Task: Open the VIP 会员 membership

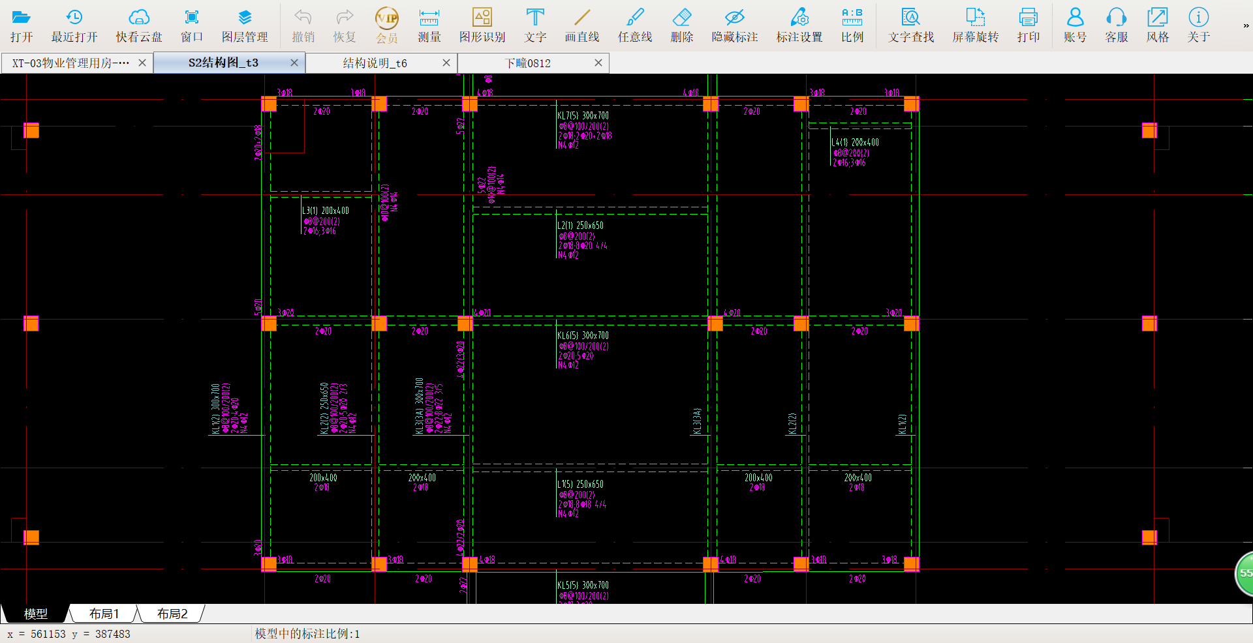Action: pos(387,25)
